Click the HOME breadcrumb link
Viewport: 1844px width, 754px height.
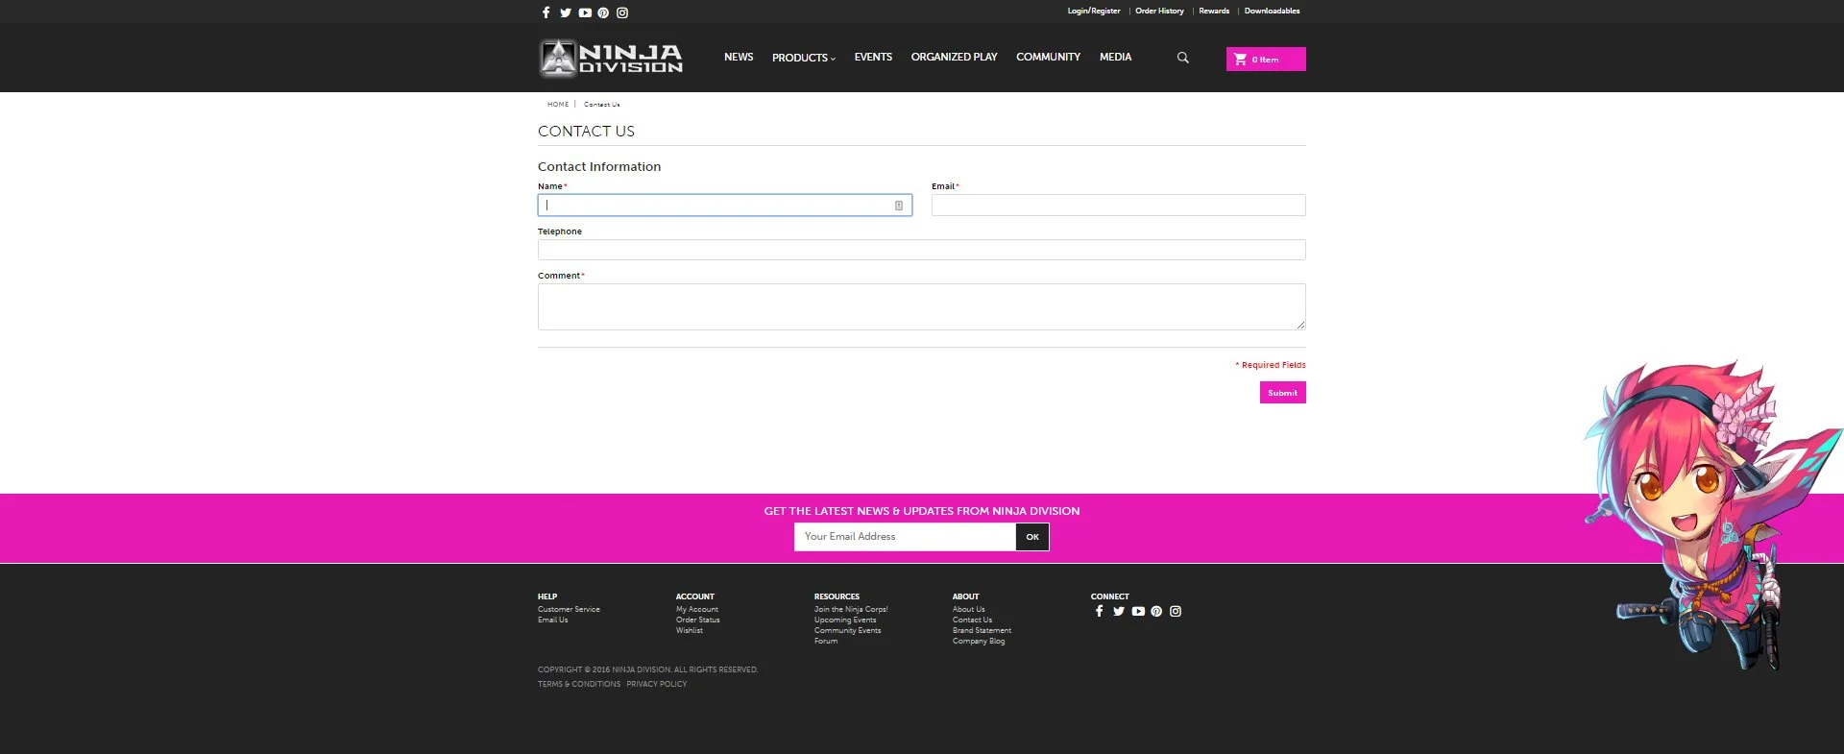pyautogui.click(x=558, y=105)
